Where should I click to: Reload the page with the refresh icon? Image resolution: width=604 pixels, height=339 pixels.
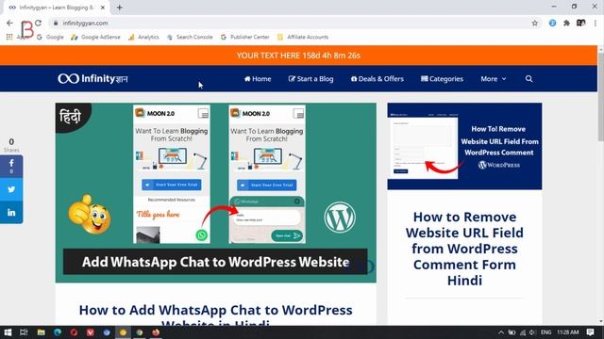38,23
